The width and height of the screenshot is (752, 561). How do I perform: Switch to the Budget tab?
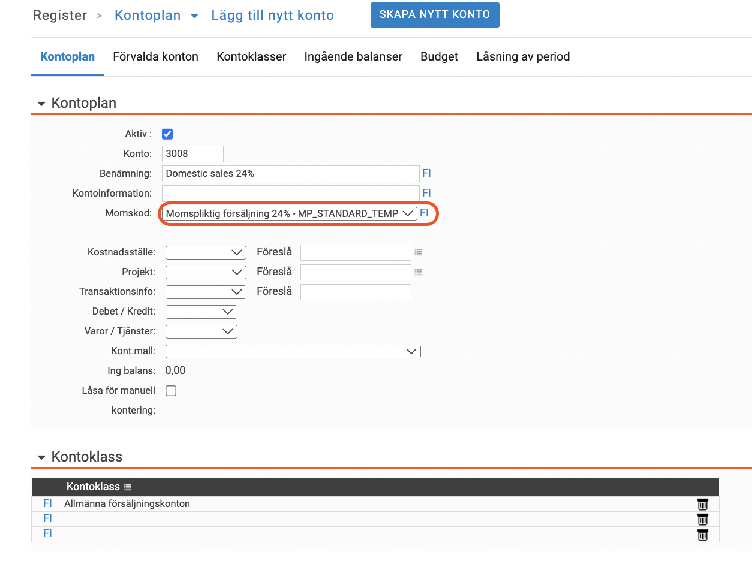point(439,57)
